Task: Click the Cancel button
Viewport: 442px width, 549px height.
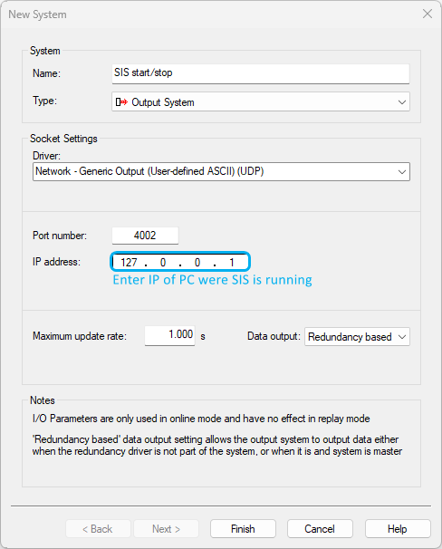Action: coord(320,529)
